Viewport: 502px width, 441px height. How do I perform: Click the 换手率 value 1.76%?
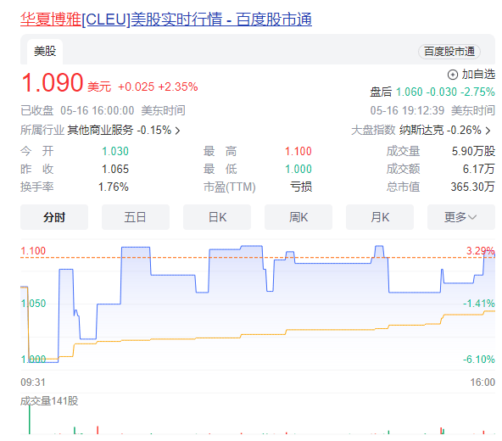(x=114, y=187)
